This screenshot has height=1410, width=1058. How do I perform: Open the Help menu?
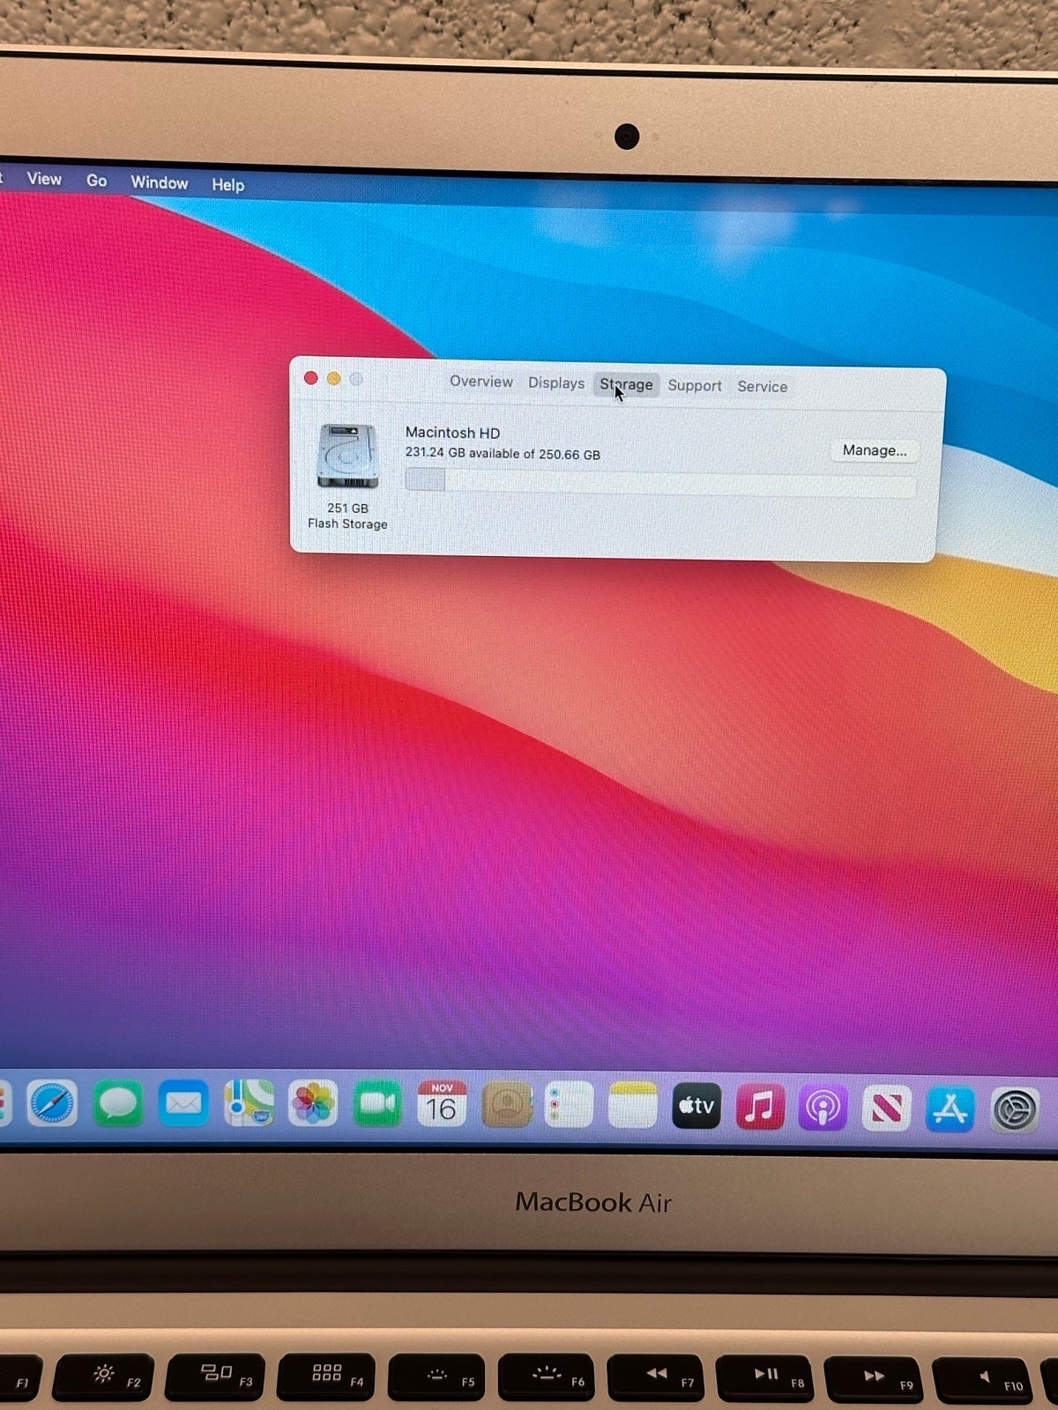coord(227,185)
